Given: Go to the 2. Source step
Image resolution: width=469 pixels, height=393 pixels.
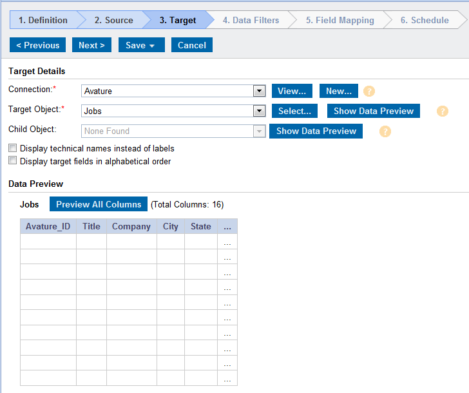Looking at the screenshot, I should [x=114, y=20].
